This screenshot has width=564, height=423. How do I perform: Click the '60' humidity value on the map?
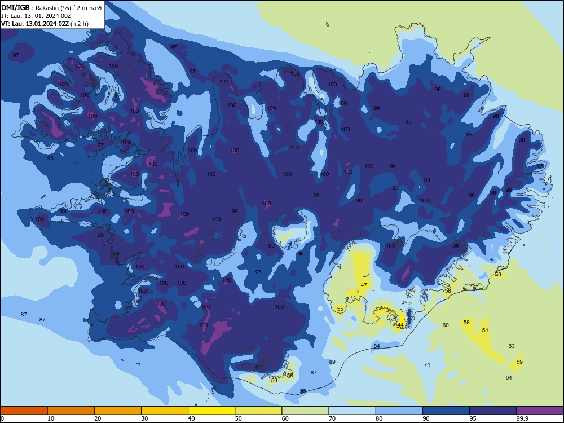[x=446, y=325]
